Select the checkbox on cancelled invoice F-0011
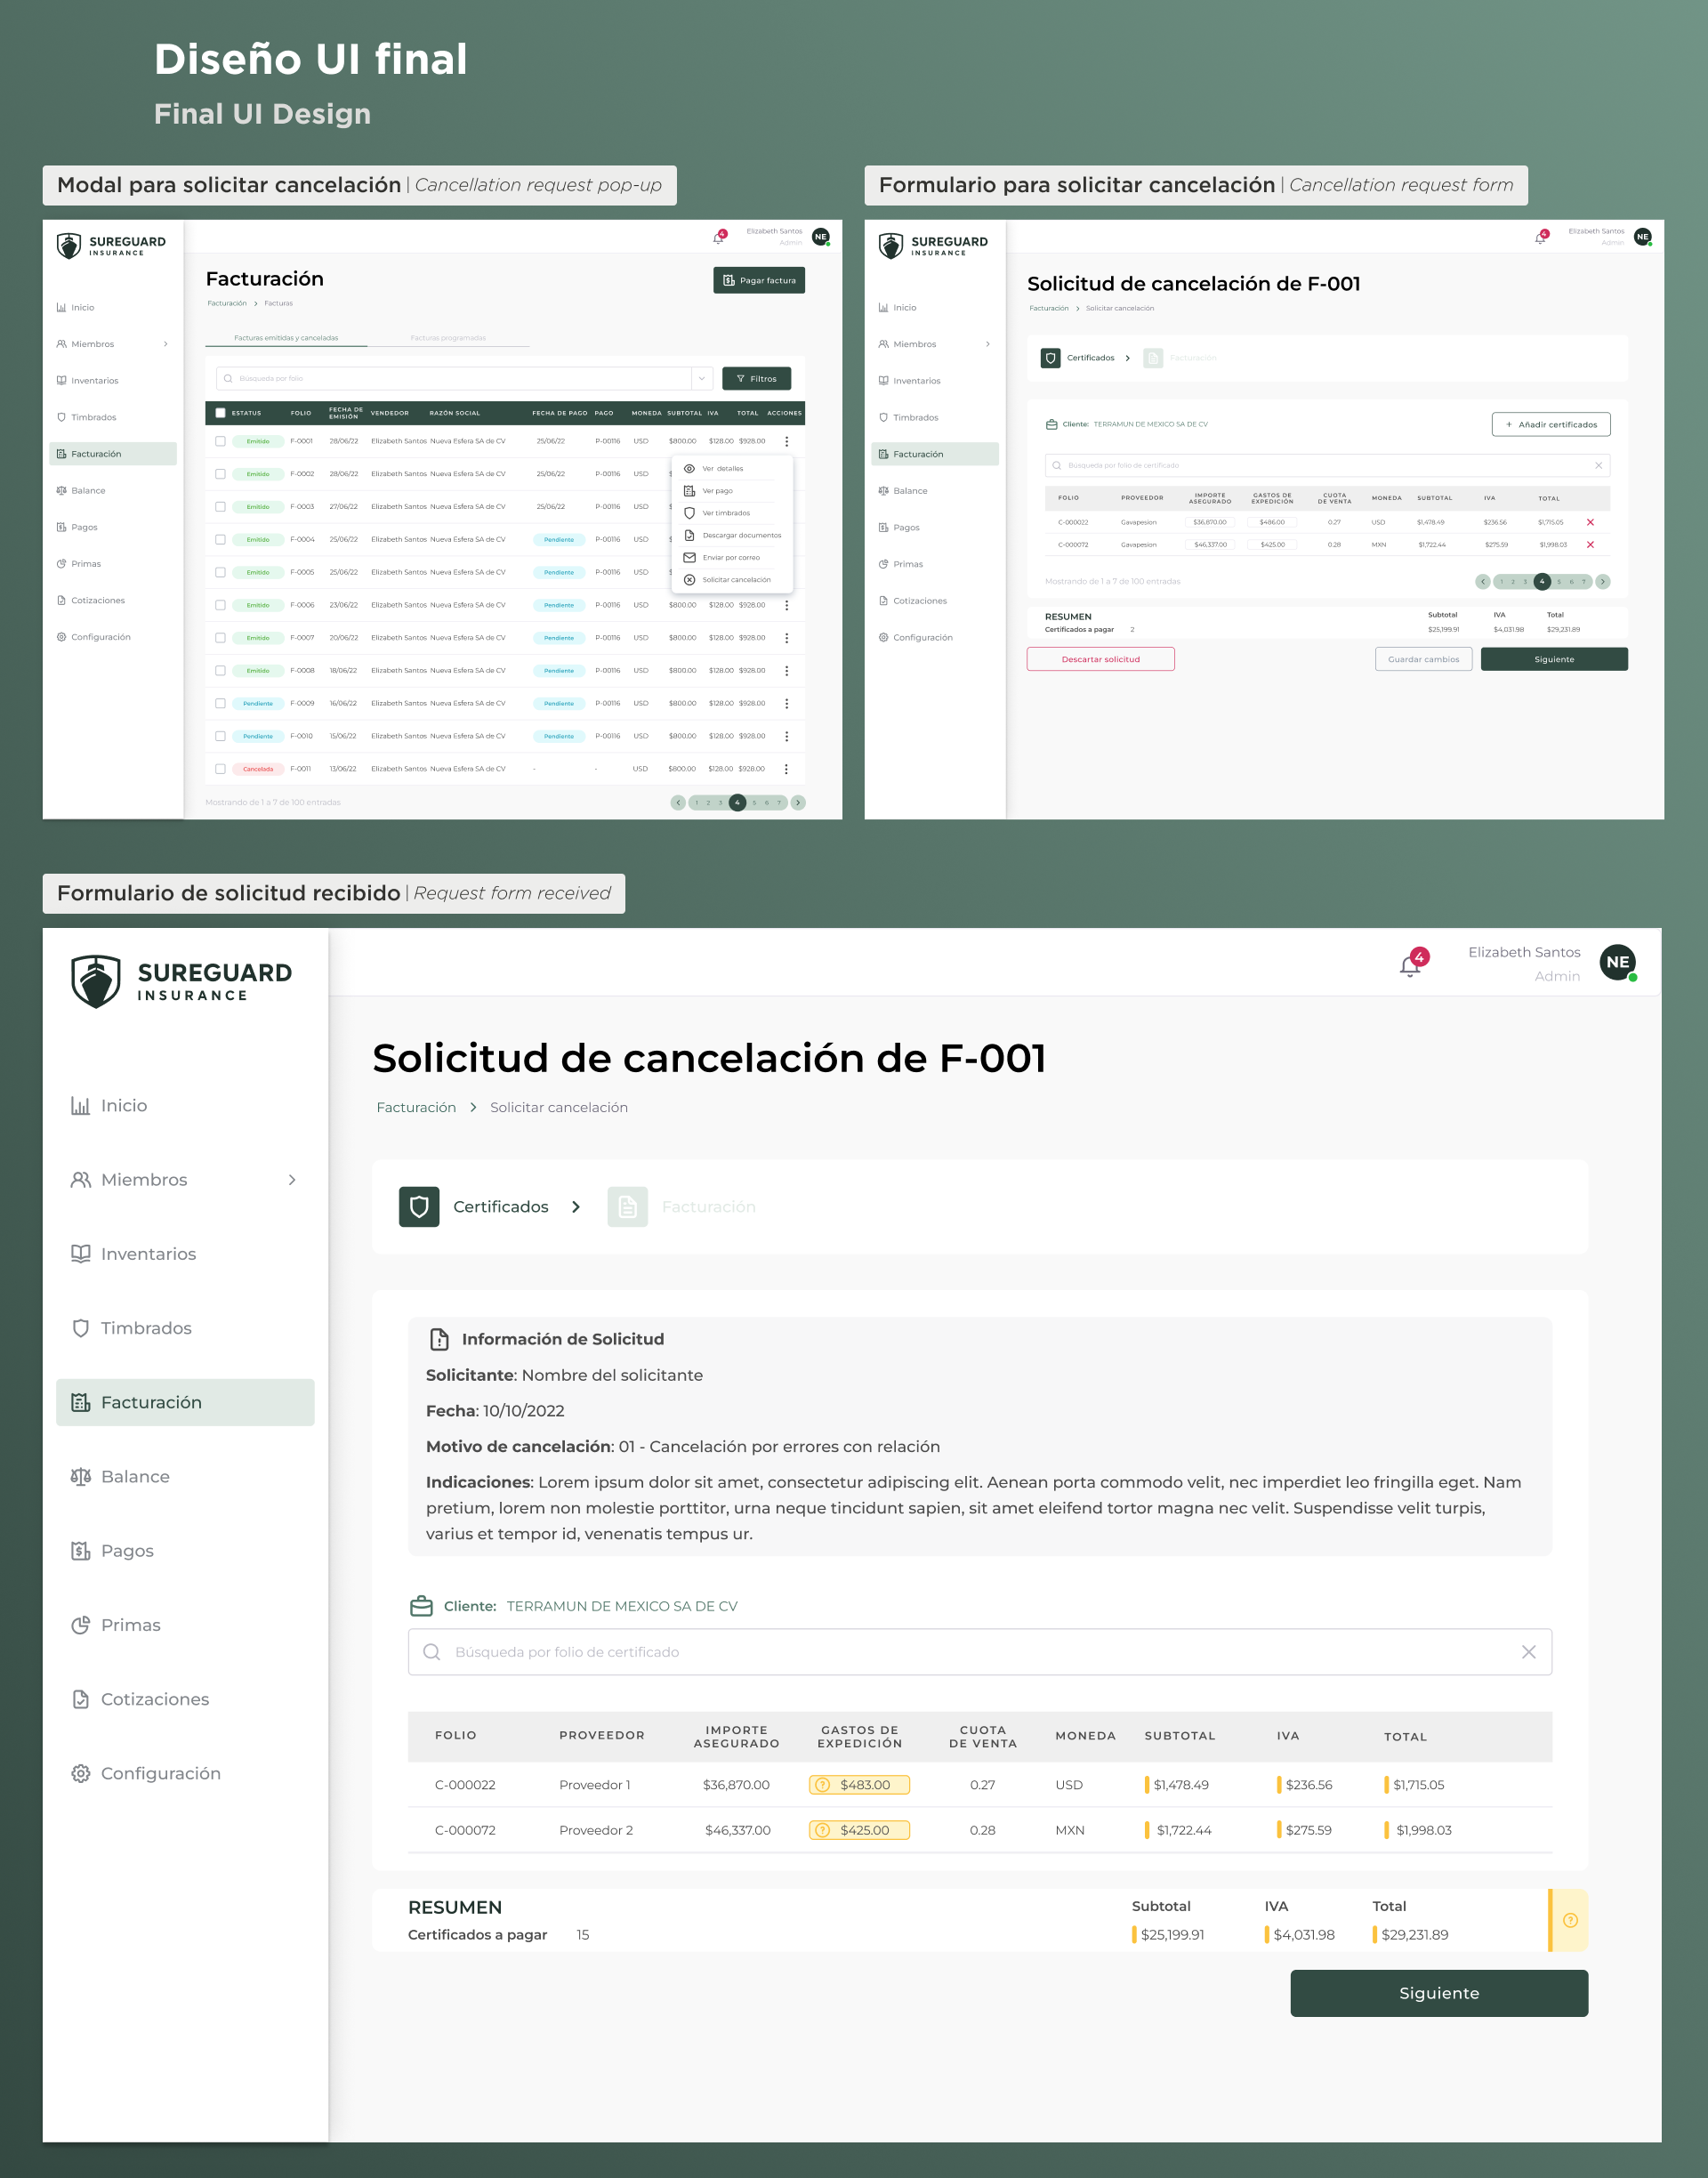The width and height of the screenshot is (1708, 2178). (220, 769)
